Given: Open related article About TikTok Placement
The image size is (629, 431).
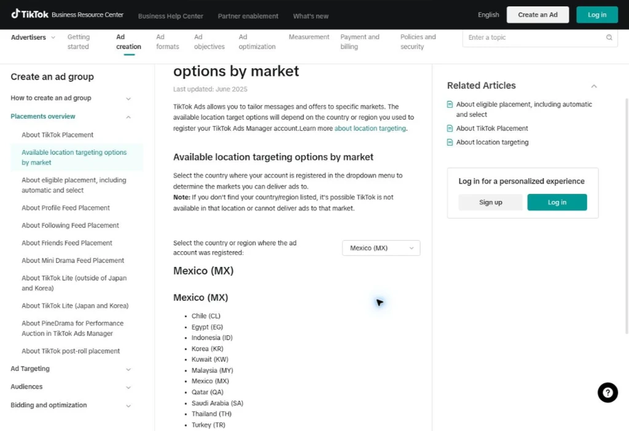Looking at the screenshot, I should tap(492, 128).
